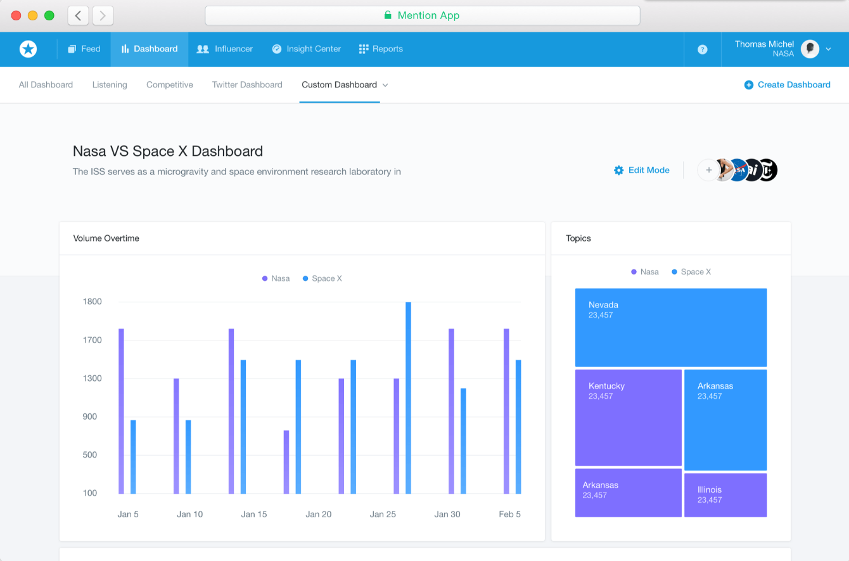This screenshot has height=561, width=849.
Task: Click the 1800 y-axis label
Action: (x=92, y=302)
